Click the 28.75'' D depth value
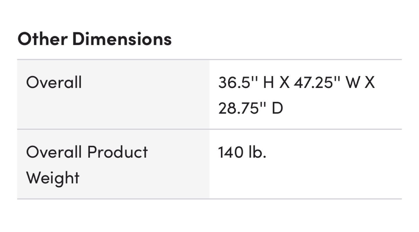The height and width of the screenshot is (232, 419). [251, 108]
